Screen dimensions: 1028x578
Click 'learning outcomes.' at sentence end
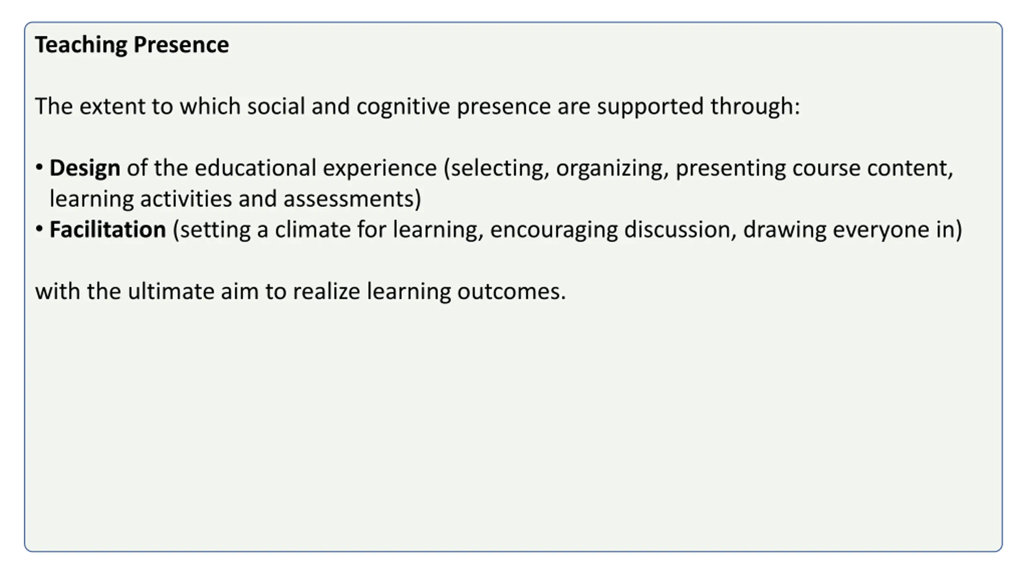point(466,291)
